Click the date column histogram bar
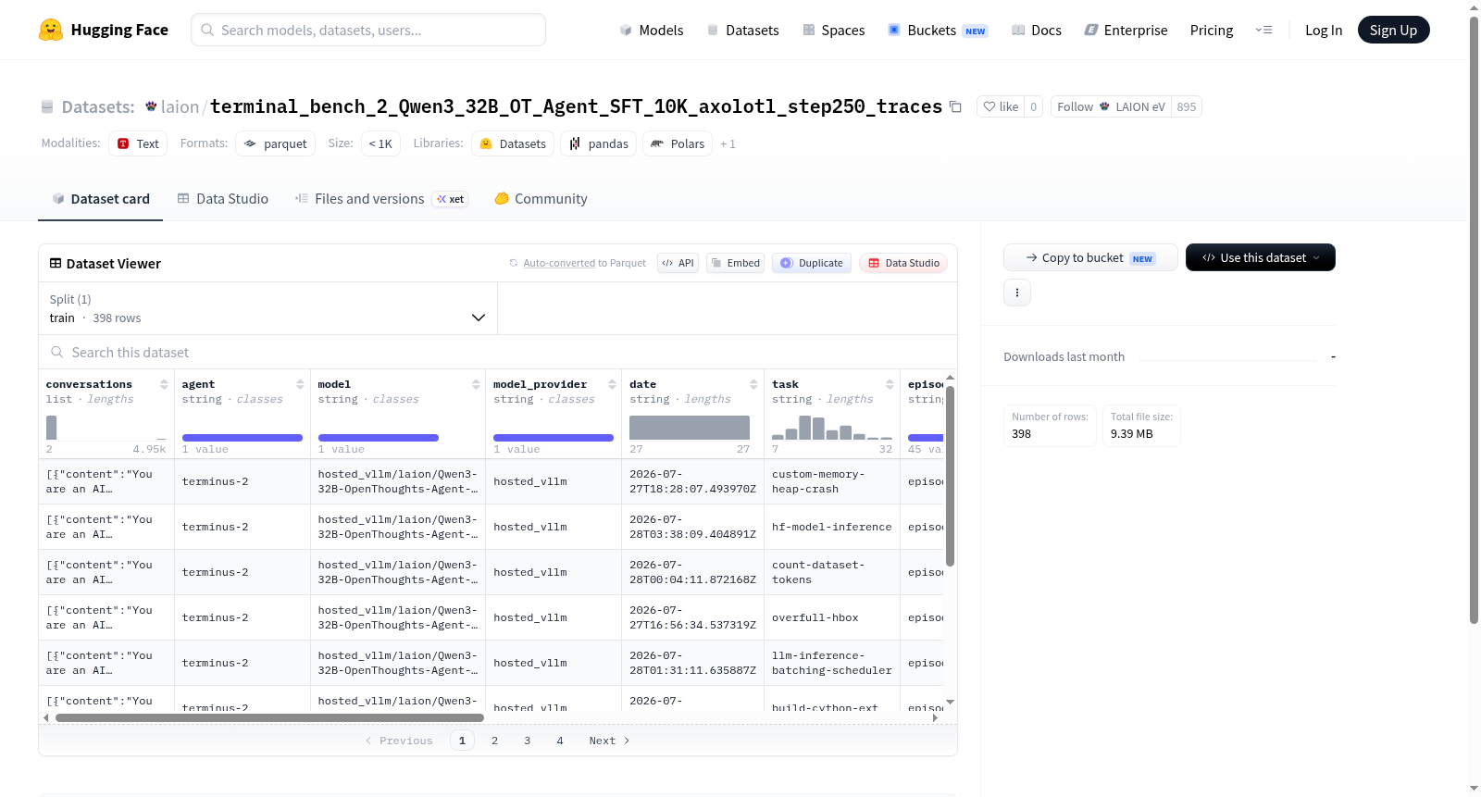The width and height of the screenshot is (1481, 797). 690,428
